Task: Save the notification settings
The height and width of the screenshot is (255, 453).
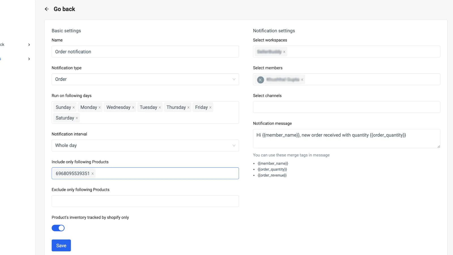Action: pos(61,245)
